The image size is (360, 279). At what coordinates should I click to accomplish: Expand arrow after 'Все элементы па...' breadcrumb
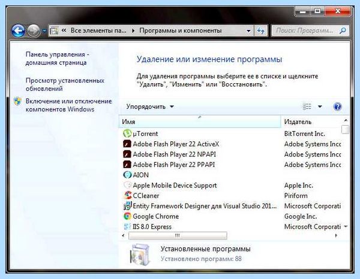133,31
